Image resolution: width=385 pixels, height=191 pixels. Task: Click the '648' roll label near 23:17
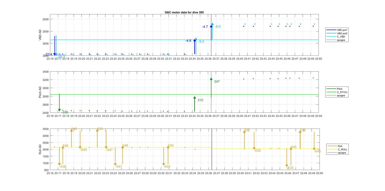pyautogui.click(x=65, y=146)
